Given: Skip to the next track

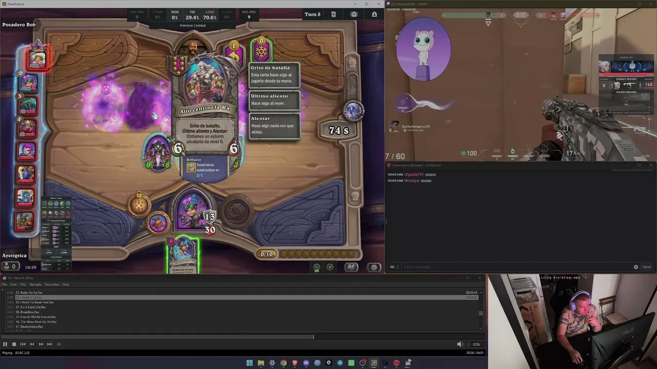Looking at the screenshot, I should coord(50,344).
